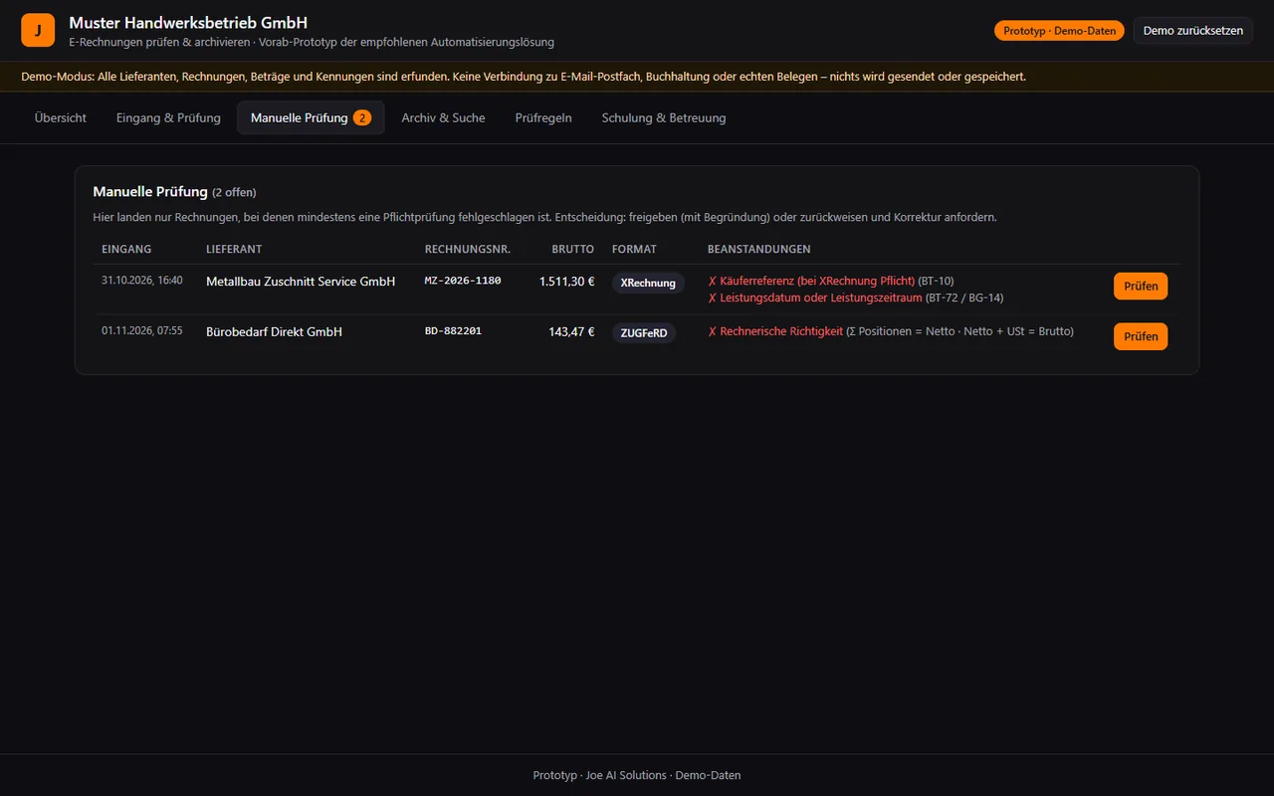Click the Beanstandungen column header
The height and width of the screenshot is (796, 1274).
click(x=759, y=249)
